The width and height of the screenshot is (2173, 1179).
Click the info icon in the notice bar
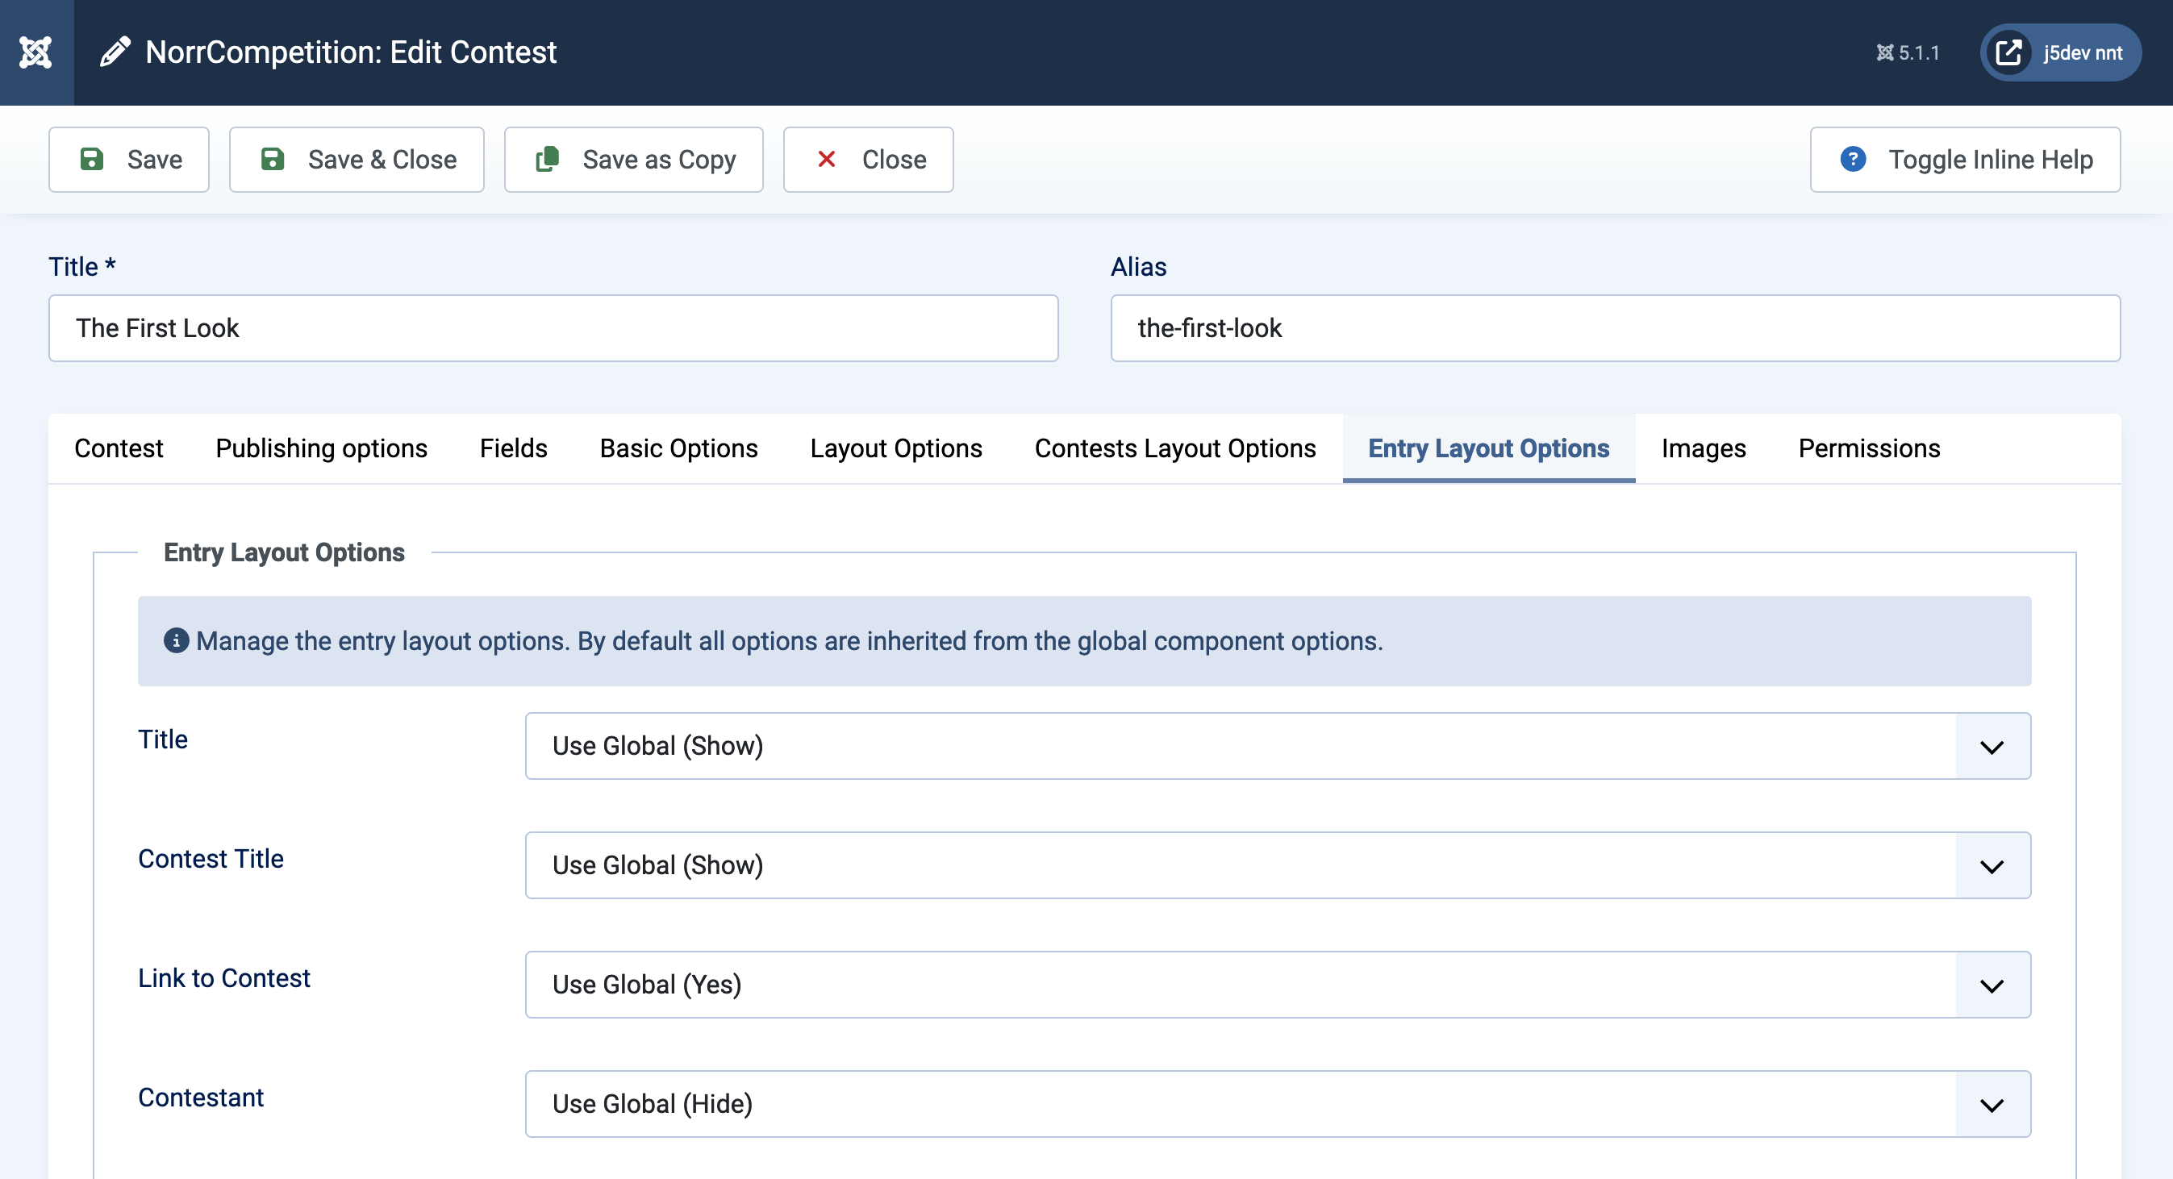pyautogui.click(x=176, y=641)
